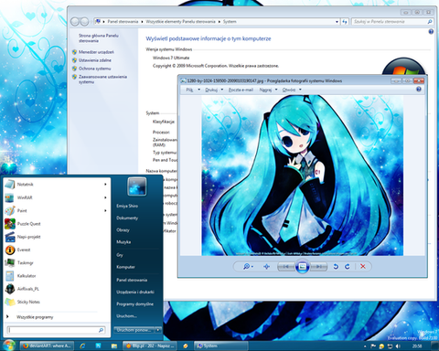Show photo at actual size
This screenshot has height=351, width=439.
coord(266,266)
